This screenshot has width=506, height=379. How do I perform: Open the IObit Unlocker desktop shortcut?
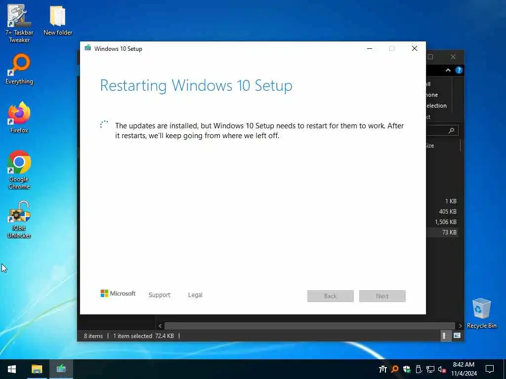19,220
